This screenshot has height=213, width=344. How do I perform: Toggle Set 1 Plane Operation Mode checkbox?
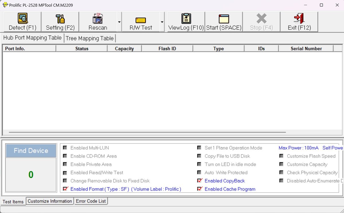coord(199,148)
